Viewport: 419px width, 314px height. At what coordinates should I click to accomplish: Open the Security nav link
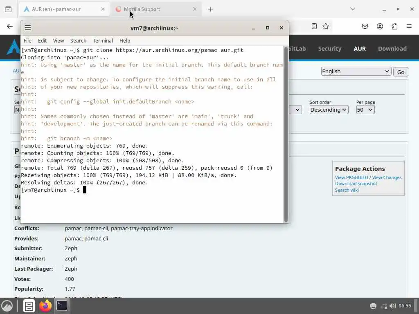(x=330, y=49)
